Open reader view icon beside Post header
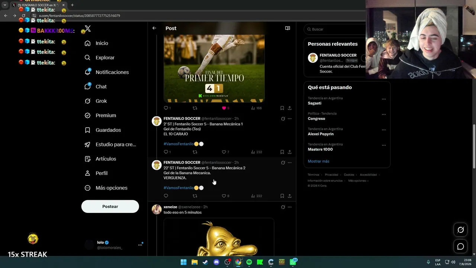The height and width of the screenshot is (268, 476). (287, 28)
